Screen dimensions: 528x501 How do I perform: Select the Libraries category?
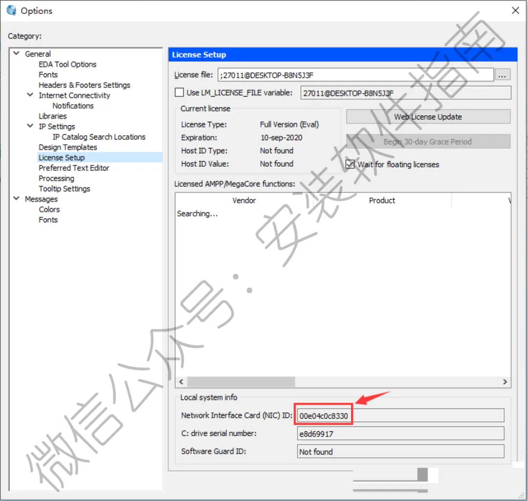52,116
